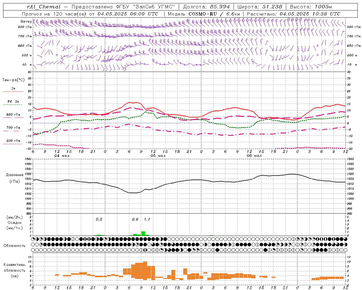Click the 500 гПа entry in temperature legend
Screen dimensions: 362x290
[x=13, y=141]
